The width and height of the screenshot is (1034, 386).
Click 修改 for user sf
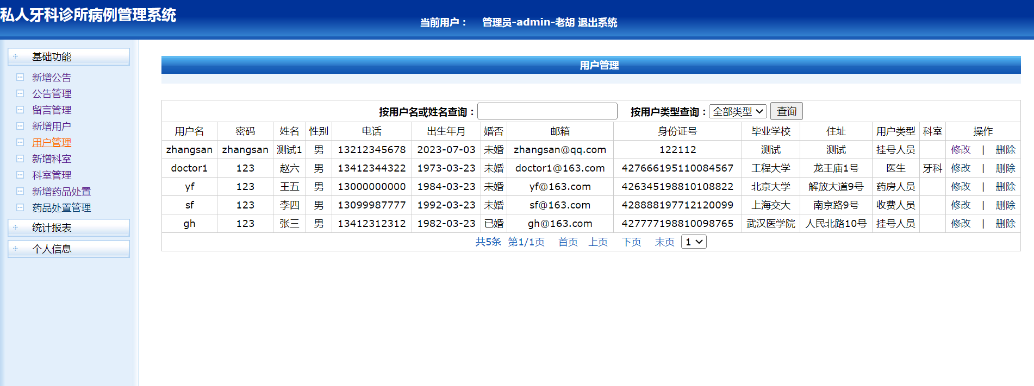click(x=961, y=205)
